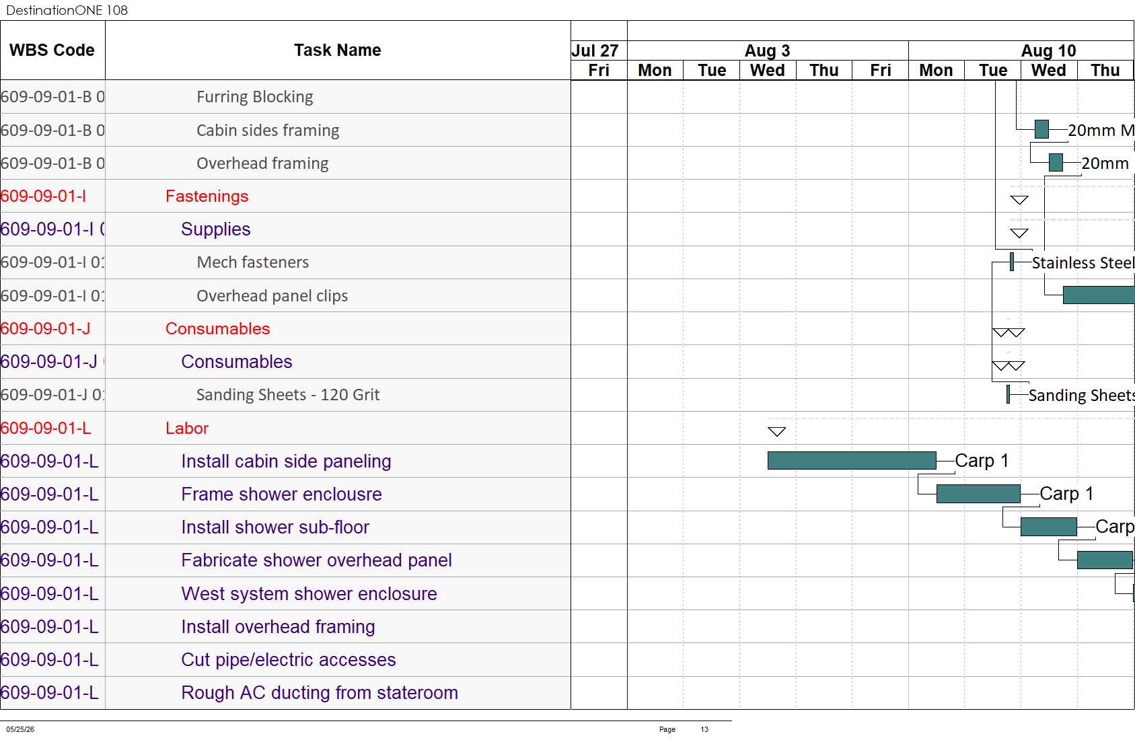Click the WBS Code column header

[x=52, y=50]
